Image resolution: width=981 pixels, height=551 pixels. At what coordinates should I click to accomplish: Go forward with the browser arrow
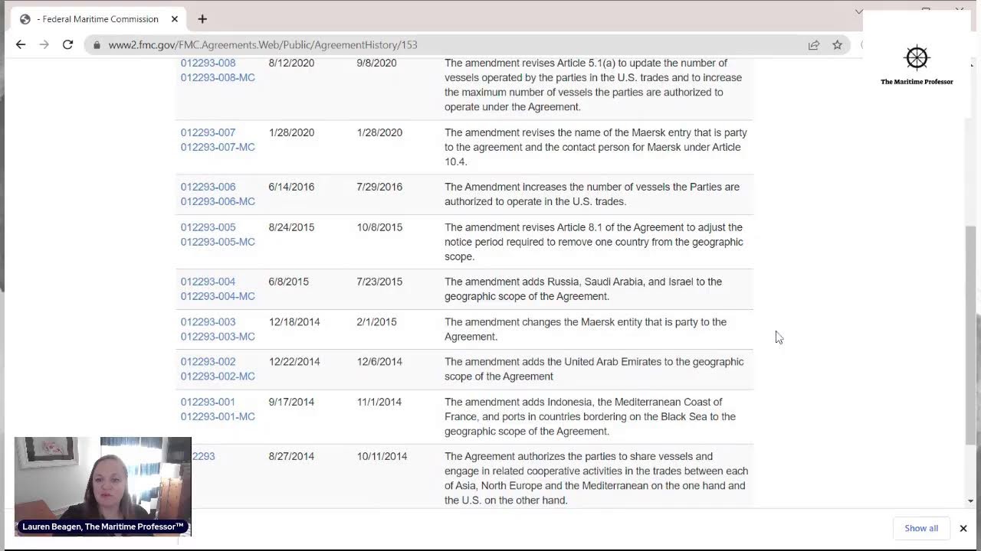(44, 44)
